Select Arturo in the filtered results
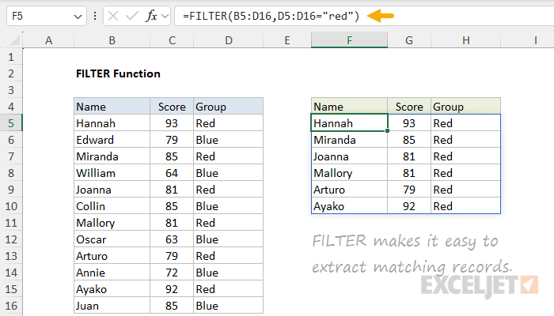This screenshot has height=316, width=554. tap(350, 190)
